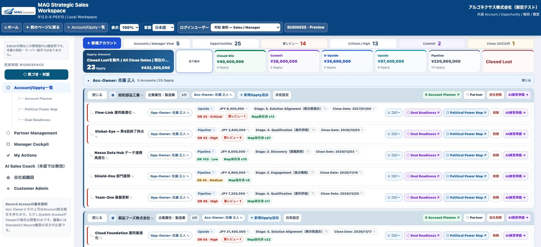Image resolution: width=541 pixels, height=247 pixels.
Task: Select the Accounts / Manager View tab
Action: coord(157,43)
